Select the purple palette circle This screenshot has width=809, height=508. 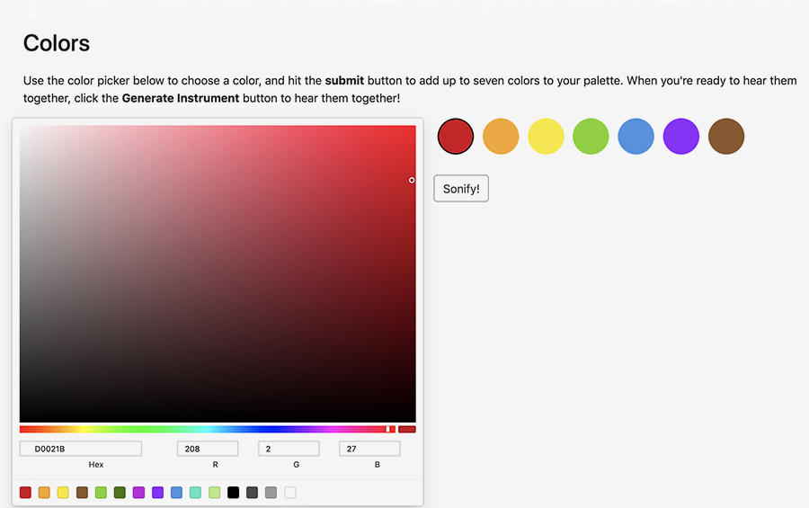click(680, 137)
